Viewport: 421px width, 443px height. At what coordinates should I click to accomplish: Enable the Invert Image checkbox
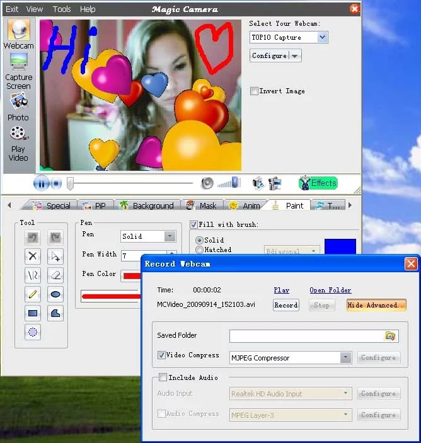pos(254,91)
